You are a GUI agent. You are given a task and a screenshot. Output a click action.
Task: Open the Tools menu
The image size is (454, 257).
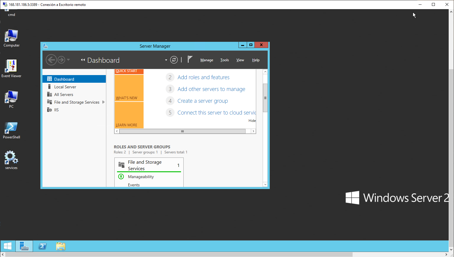pos(225,60)
